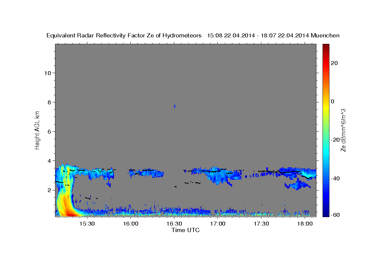Click the 15:30 time tick label
This screenshot has width=391, height=260.
(87, 224)
